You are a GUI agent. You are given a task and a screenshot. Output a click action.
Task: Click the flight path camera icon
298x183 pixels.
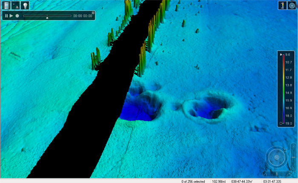tap(15, 6)
